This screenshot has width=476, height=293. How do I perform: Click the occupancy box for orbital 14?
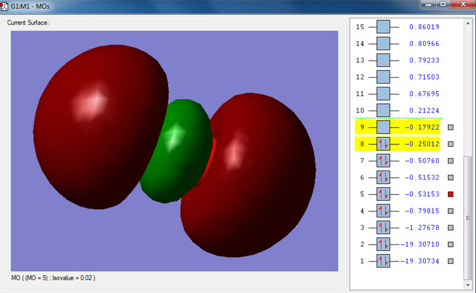[x=383, y=43]
